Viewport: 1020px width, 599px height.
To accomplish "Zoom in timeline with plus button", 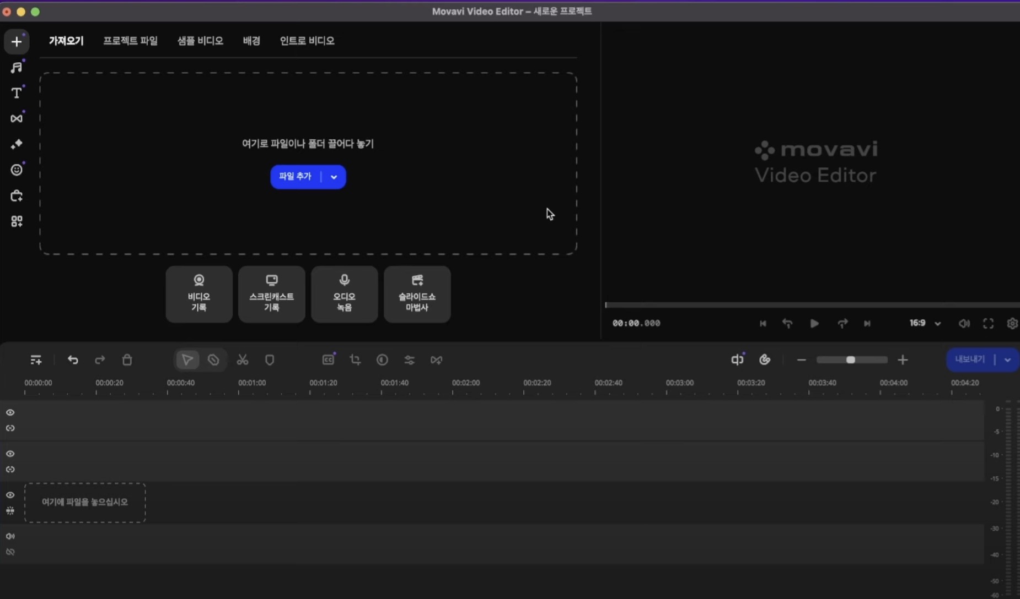I will [x=903, y=360].
